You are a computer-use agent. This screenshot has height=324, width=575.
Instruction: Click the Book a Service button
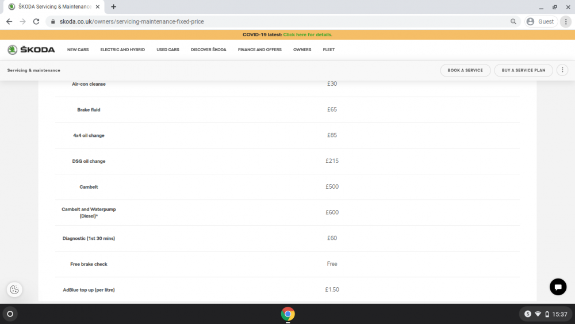click(465, 70)
